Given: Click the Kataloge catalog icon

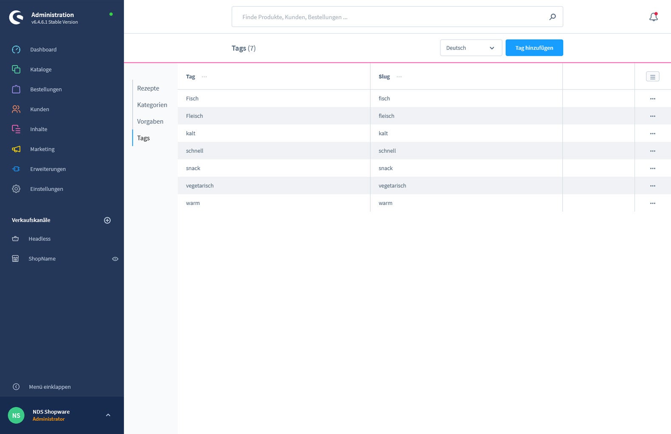Looking at the screenshot, I should point(16,69).
